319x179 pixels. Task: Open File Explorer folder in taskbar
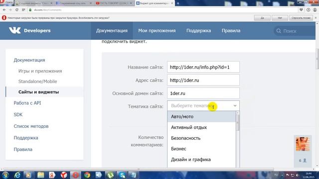click(x=40, y=175)
